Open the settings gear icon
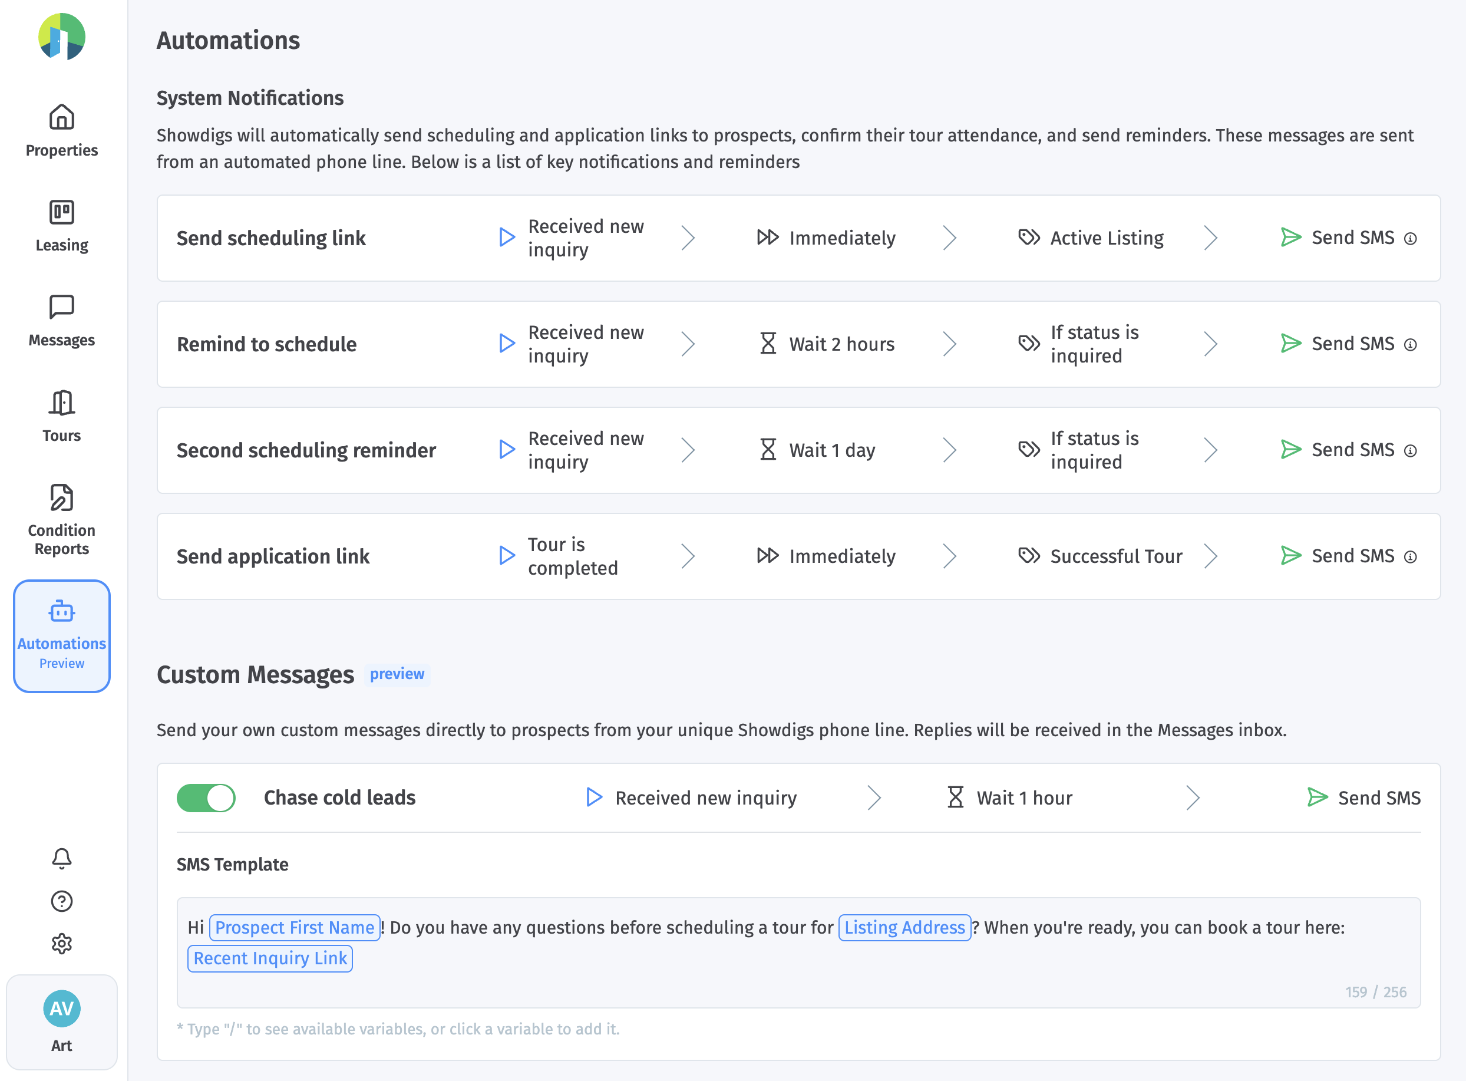The image size is (1466, 1081). (61, 944)
